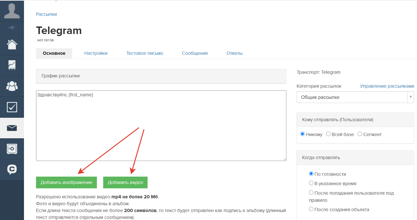
Task: Expand the График рассылки panel
Action: [161, 76]
